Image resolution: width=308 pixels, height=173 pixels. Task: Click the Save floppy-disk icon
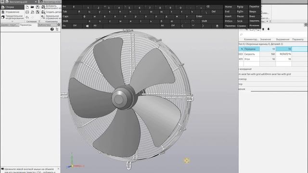[38, 7]
